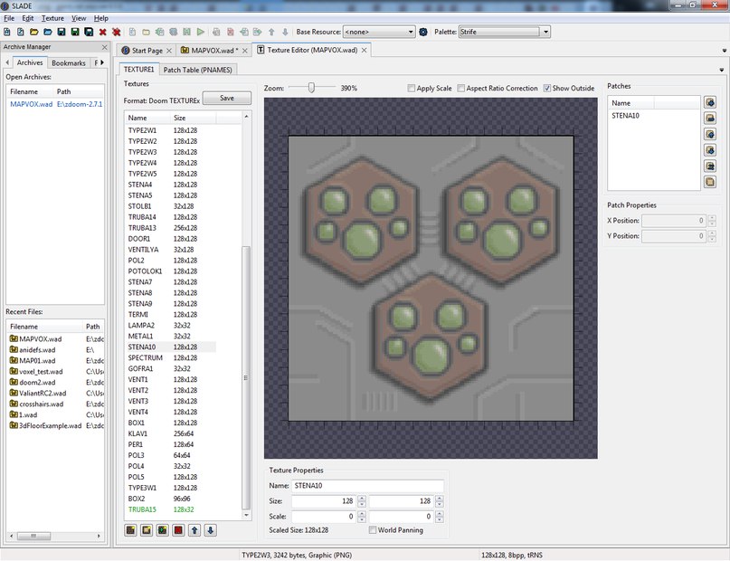Switch to Patch Table (PNAMES) tab
The height and width of the screenshot is (561, 730).
199,70
